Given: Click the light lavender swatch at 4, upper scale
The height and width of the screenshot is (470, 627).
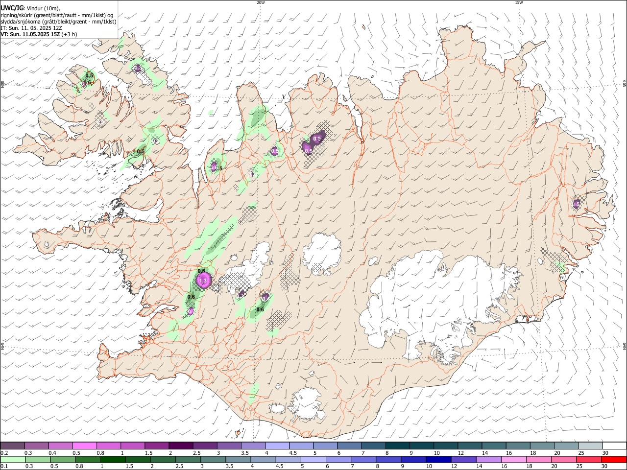Looking at the screenshot, I should coord(276,446).
